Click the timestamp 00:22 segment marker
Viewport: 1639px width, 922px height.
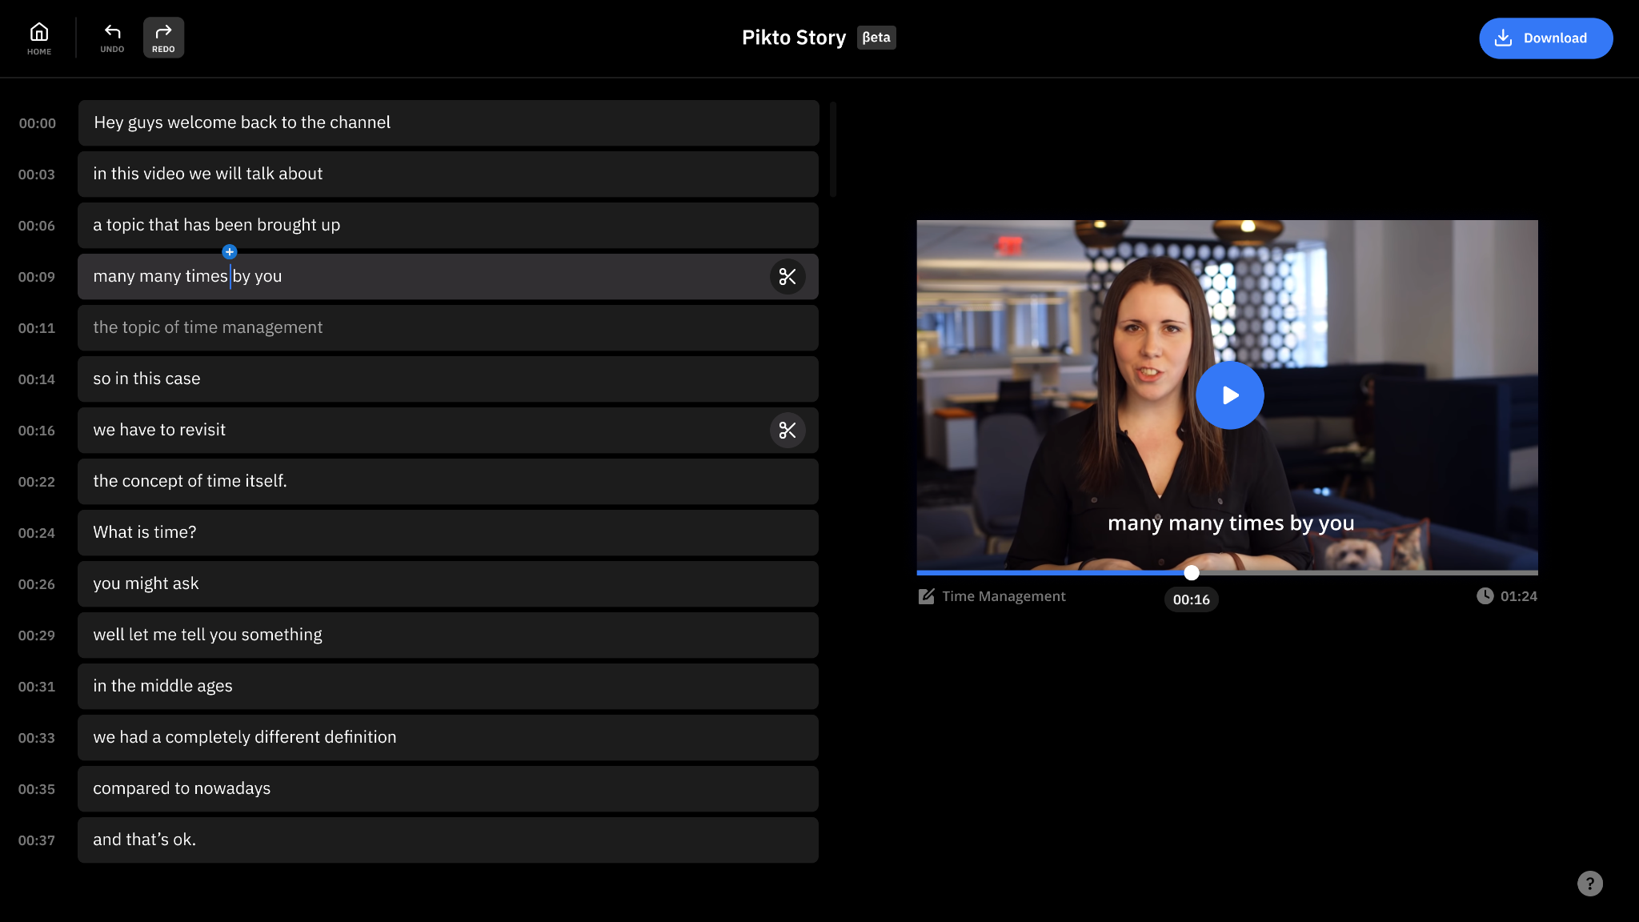36,481
